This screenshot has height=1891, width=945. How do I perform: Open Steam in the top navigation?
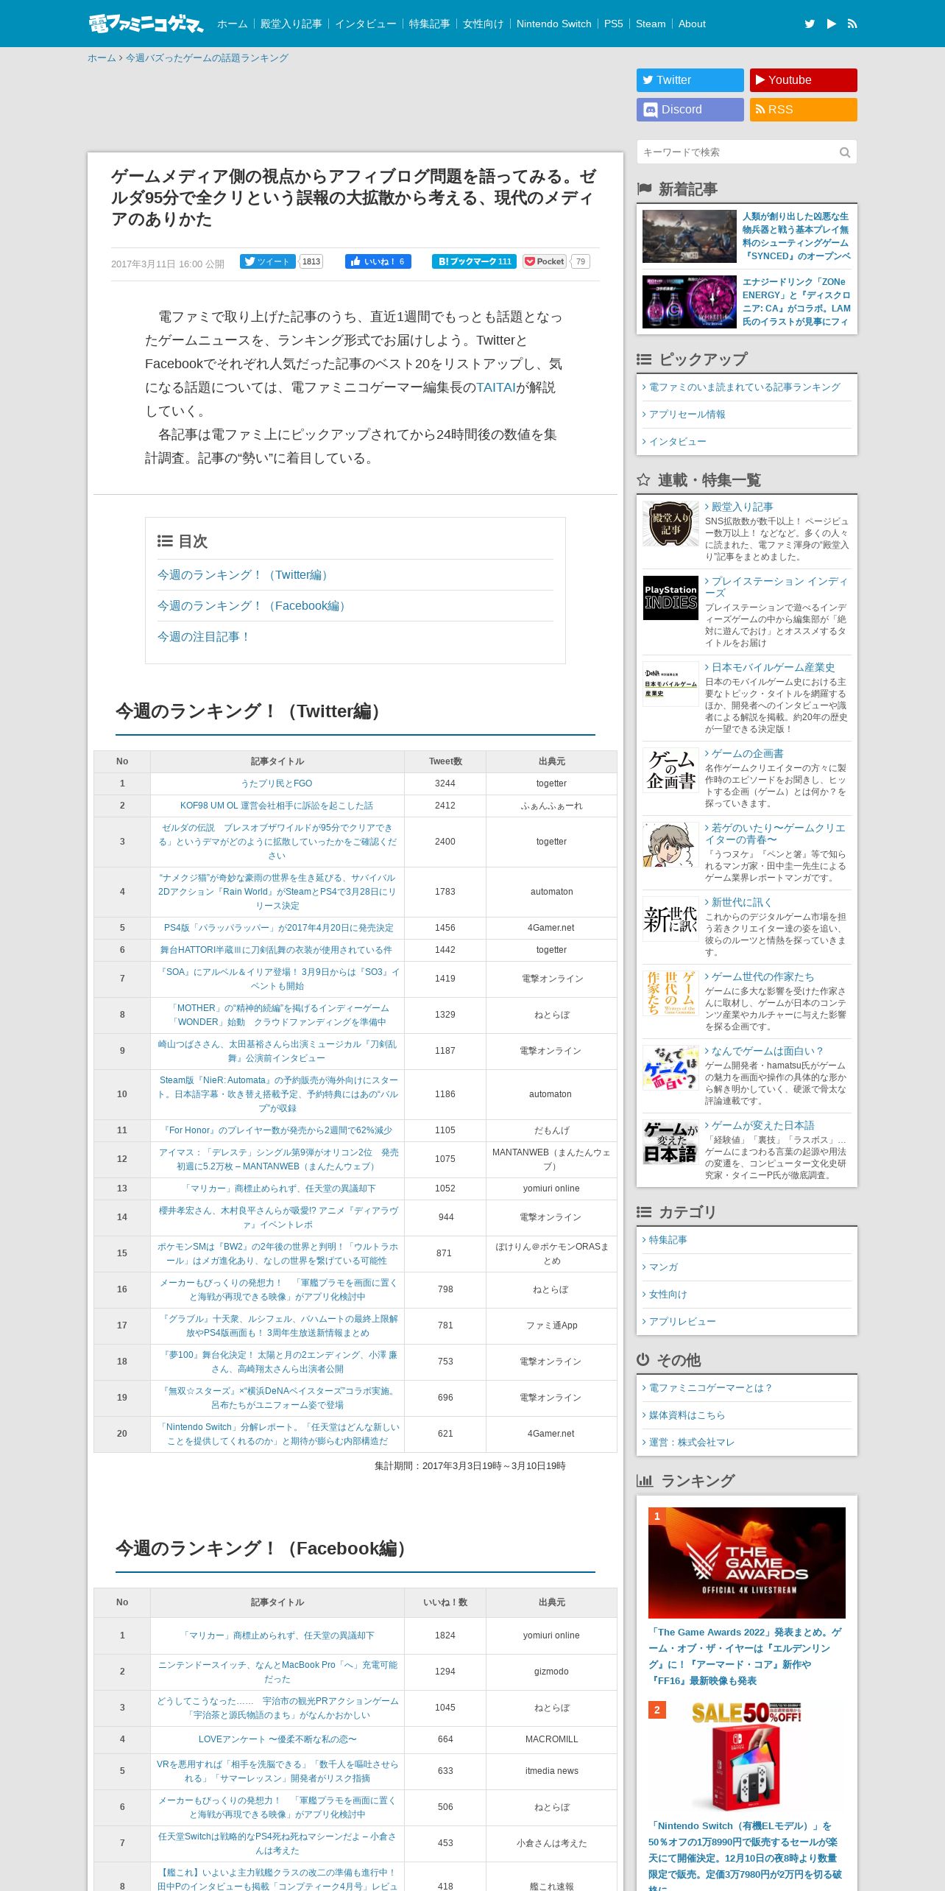(x=651, y=24)
